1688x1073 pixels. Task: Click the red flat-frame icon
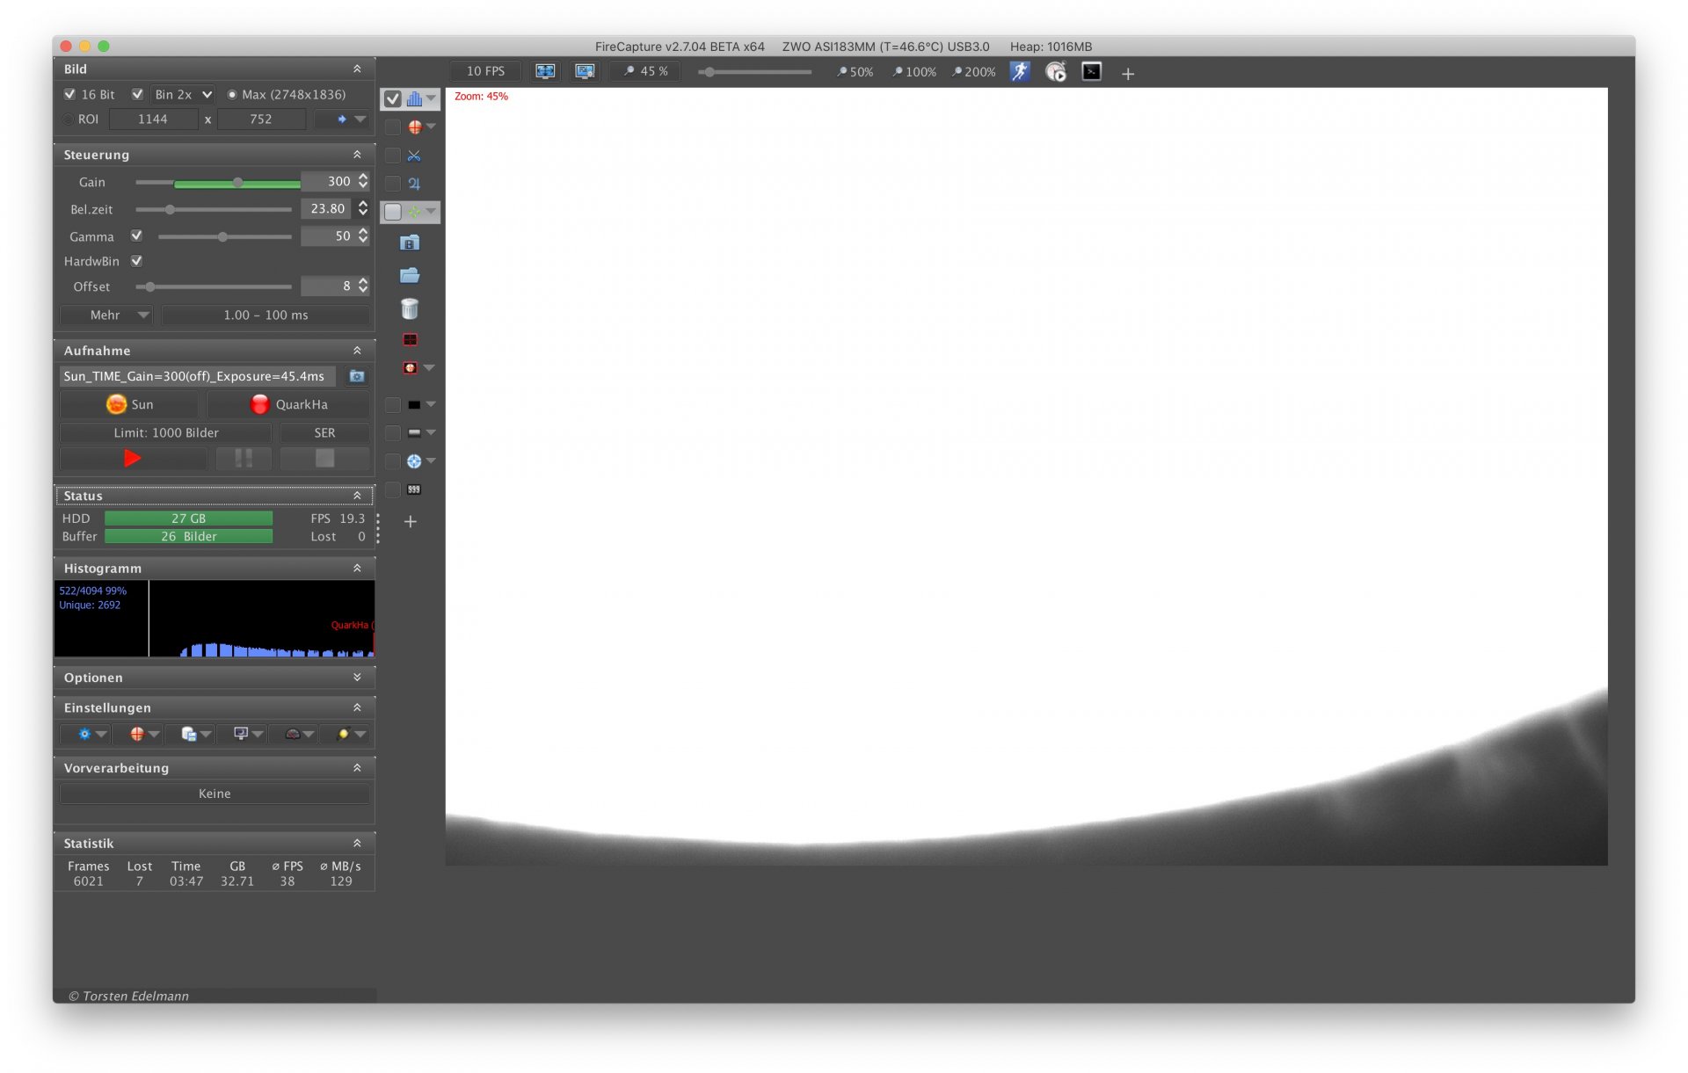(410, 367)
